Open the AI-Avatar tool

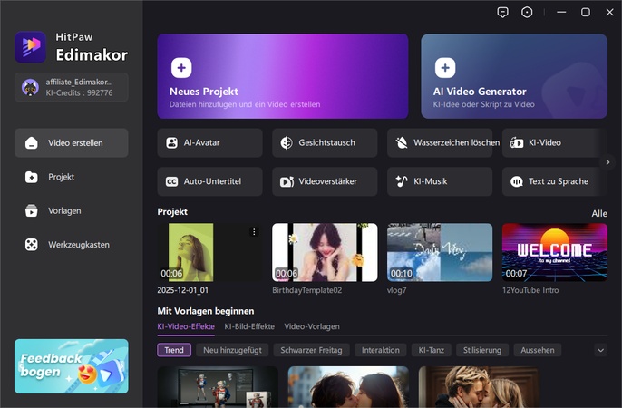(x=209, y=142)
